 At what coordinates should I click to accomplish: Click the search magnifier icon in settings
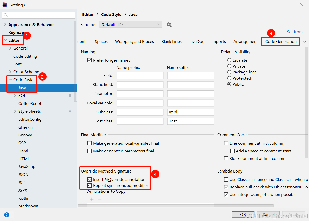6,15
